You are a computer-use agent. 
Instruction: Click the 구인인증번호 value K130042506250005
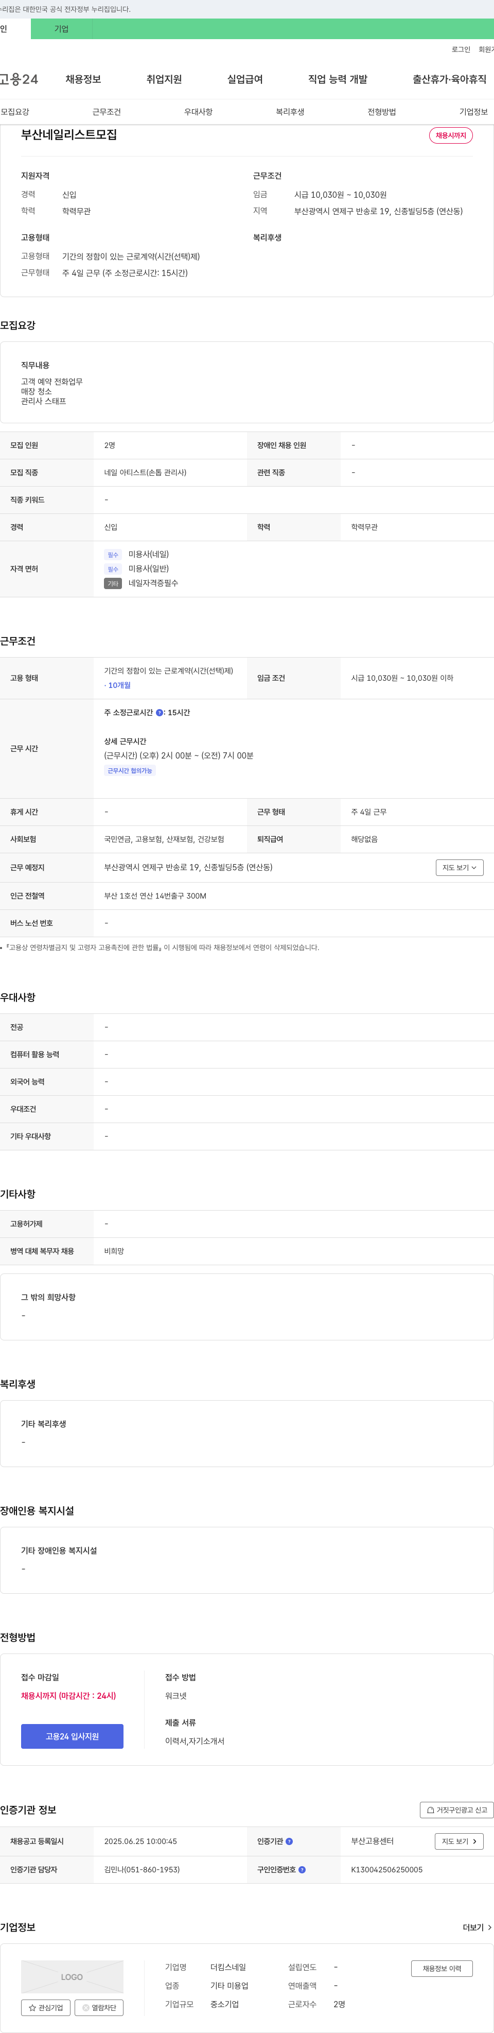tap(386, 1870)
